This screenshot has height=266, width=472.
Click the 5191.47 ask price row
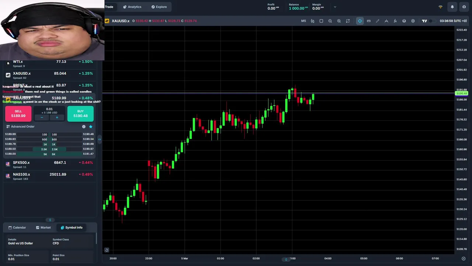pos(73,154)
